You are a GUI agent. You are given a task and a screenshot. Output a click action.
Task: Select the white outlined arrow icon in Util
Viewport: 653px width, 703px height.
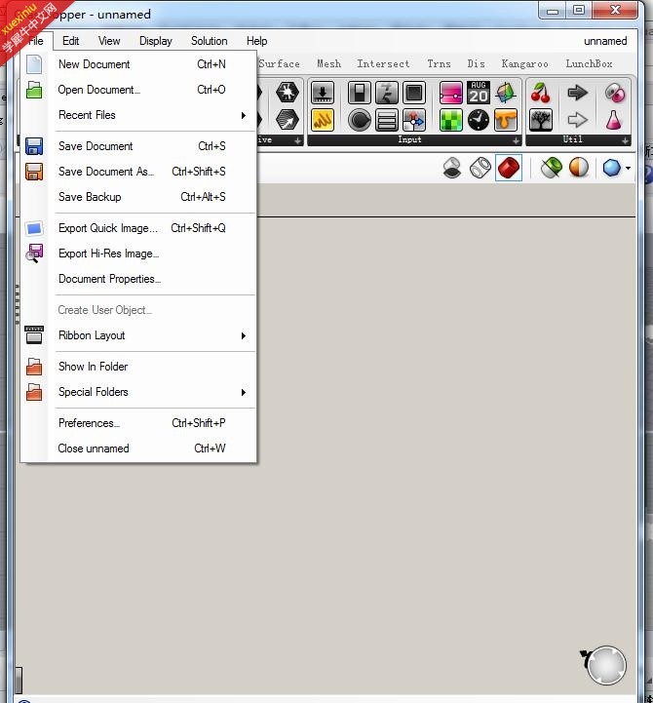pyautogui.click(x=577, y=120)
